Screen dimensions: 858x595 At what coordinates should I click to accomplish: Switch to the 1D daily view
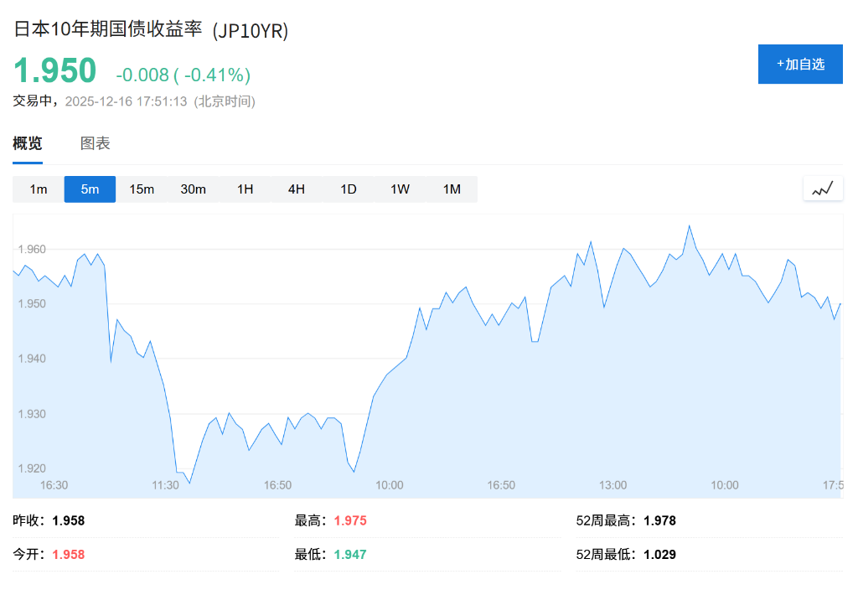(349, 189)
